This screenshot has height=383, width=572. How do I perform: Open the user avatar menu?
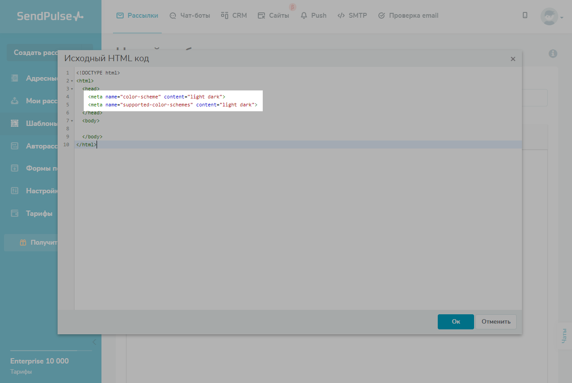click(549, 16)
